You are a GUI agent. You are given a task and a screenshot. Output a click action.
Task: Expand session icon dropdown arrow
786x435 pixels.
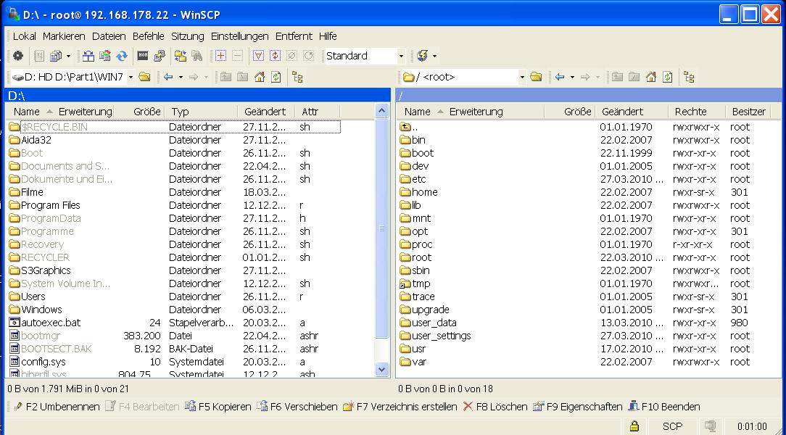[434, 56]
